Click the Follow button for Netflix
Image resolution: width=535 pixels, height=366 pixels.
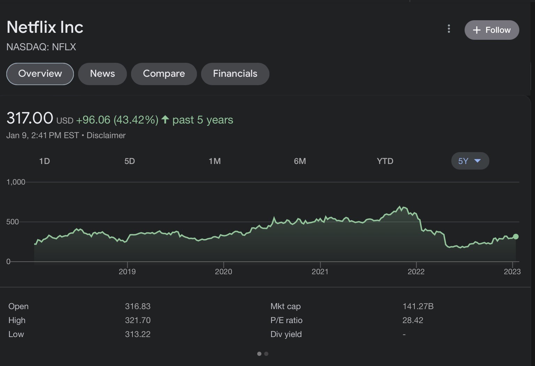point(491,30)
